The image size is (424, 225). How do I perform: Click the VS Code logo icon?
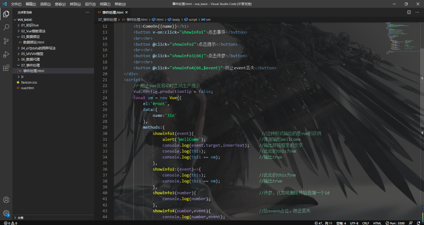(4, 4)
